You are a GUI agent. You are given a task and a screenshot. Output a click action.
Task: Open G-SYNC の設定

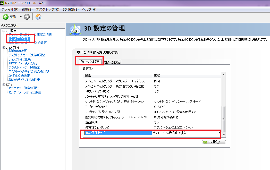20,76
